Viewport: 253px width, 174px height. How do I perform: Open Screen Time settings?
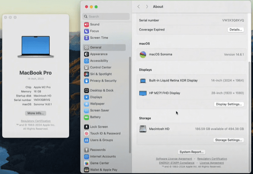[x=99, y=38]
